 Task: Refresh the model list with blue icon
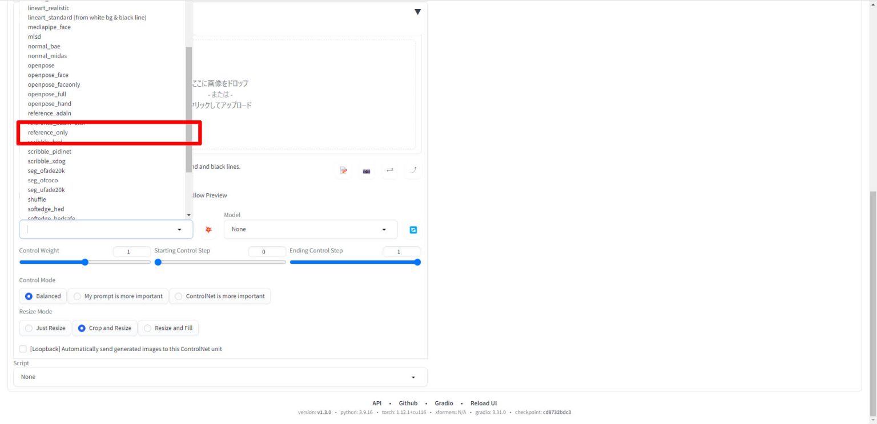click(413, 230)
